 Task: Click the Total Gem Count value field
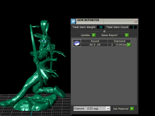point(133,27)
